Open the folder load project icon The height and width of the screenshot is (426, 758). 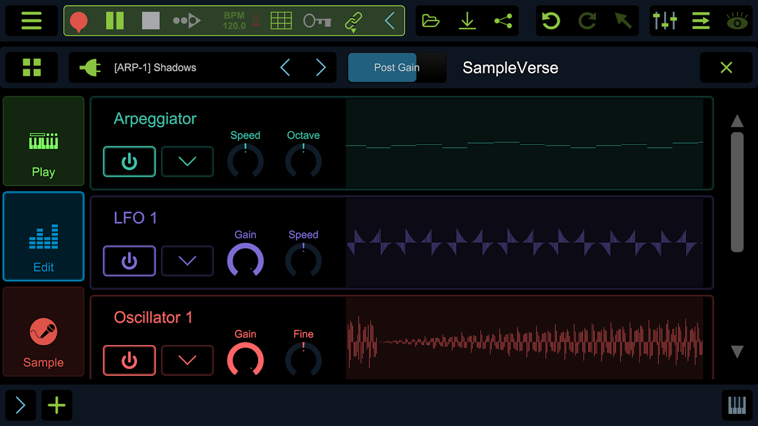[430, 21]
